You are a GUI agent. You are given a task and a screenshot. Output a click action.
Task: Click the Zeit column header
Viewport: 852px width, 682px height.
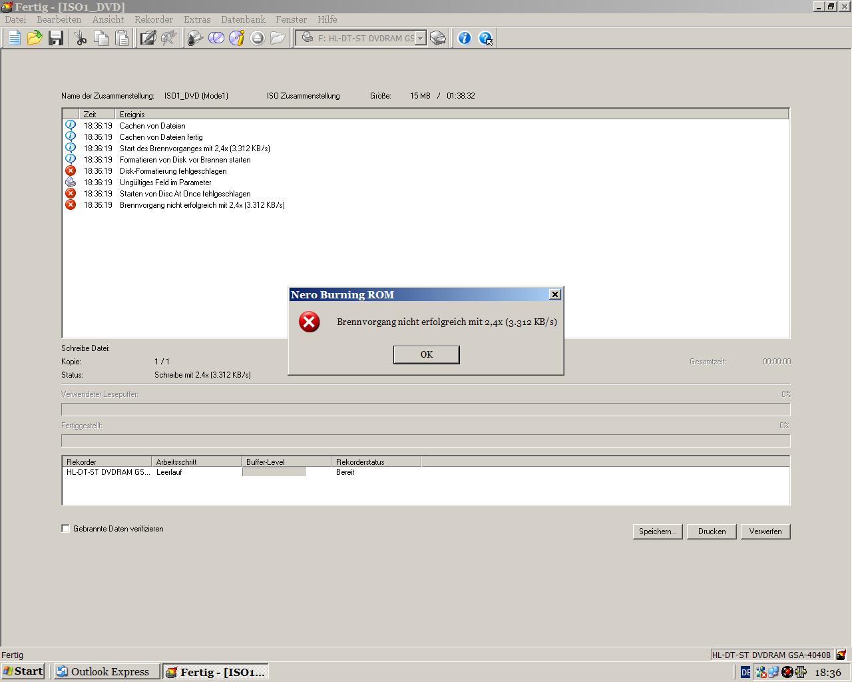97,114
